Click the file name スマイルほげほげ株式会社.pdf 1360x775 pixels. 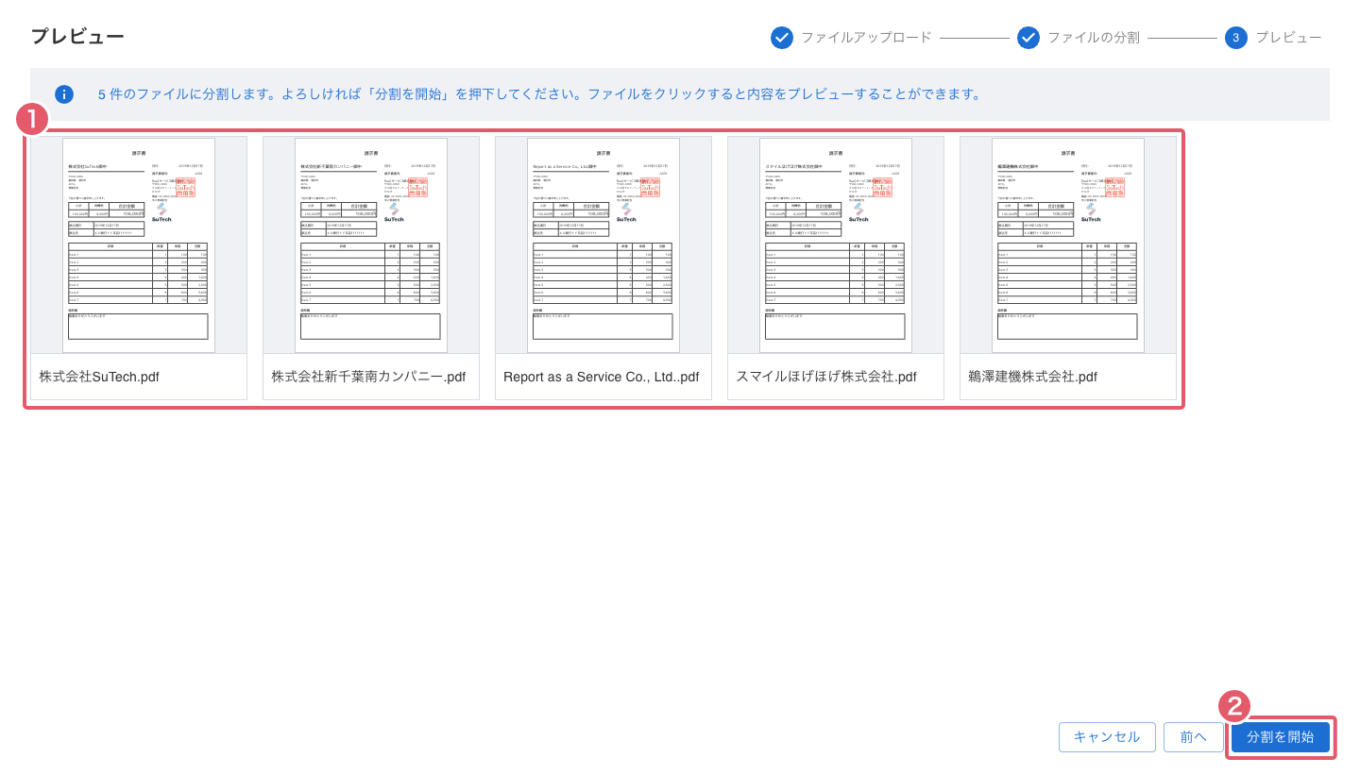[x=826, y=377]
